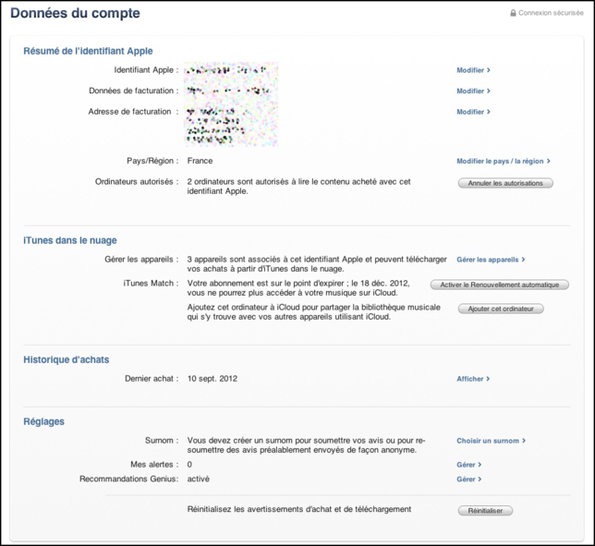Click Vous devez créer un surnom text
595x546 pixels.
[x=306, y=445]
